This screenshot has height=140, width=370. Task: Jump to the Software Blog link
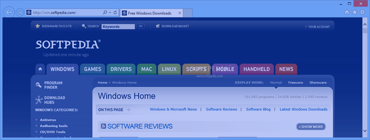click(x=258, y=109)
